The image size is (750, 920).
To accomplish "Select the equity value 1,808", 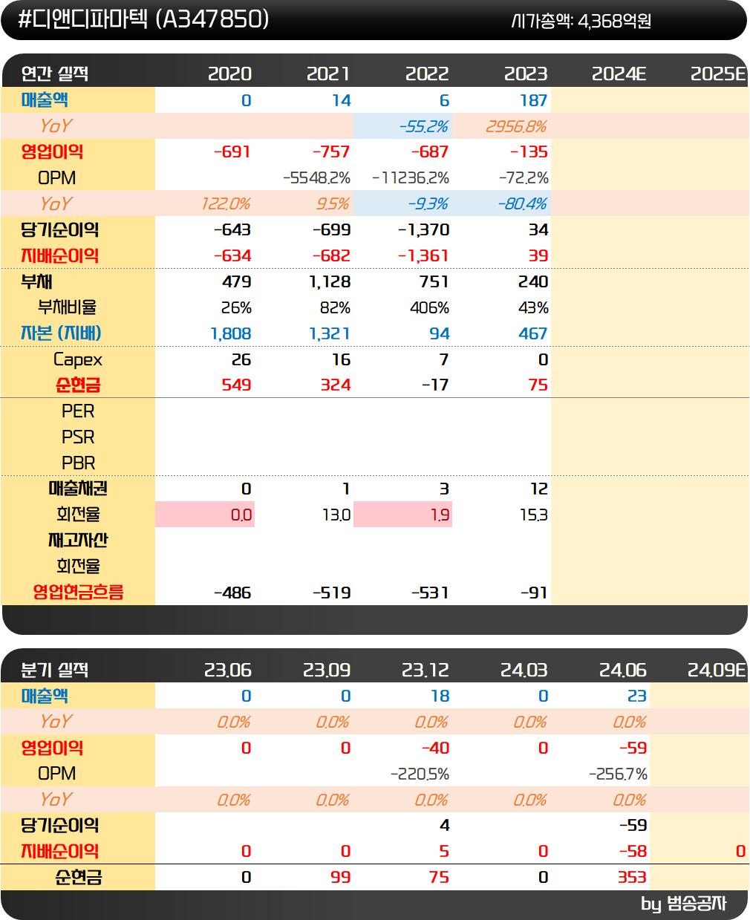I will pos(231,334).
